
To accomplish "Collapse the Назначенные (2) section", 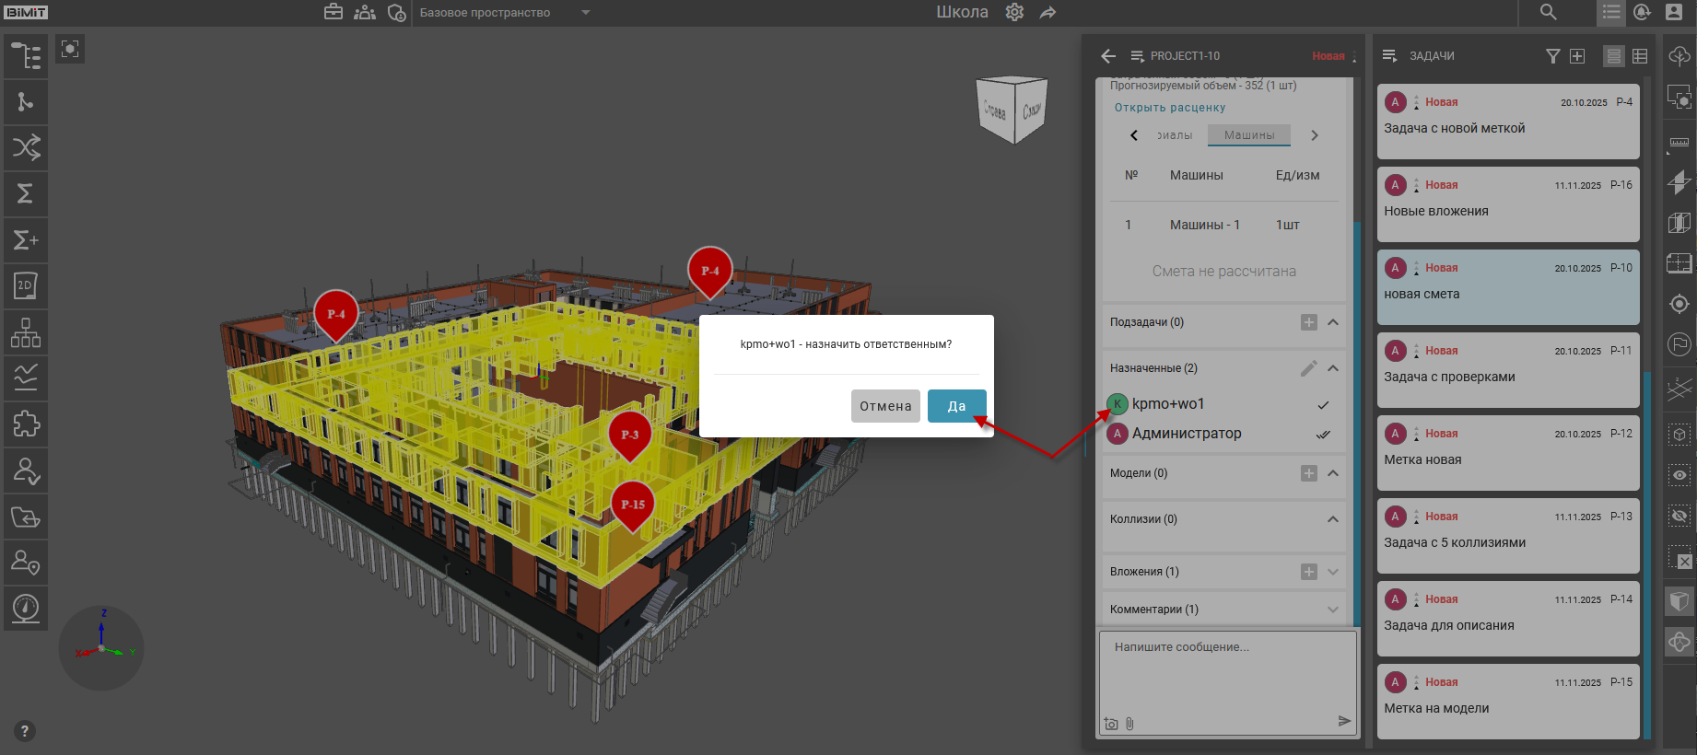I will pos(1333,368).
